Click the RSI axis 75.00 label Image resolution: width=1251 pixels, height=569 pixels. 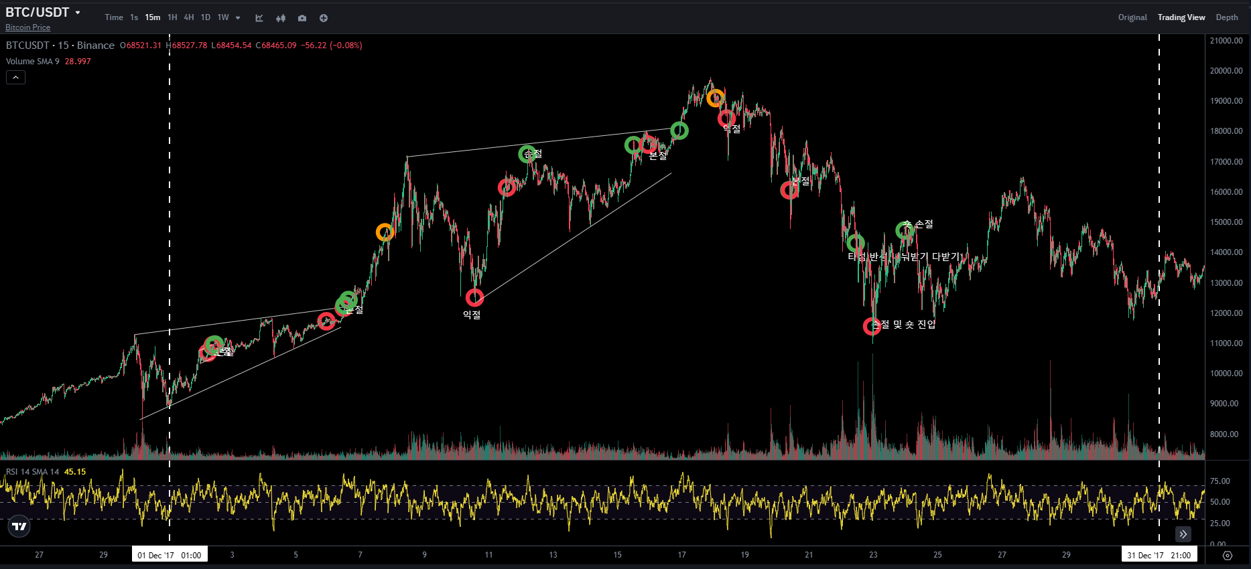pyautogui.click(x=1220, y=481)
